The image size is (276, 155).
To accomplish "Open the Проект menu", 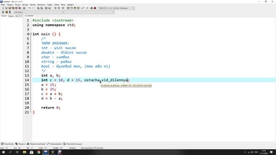I will coord(33,5).
